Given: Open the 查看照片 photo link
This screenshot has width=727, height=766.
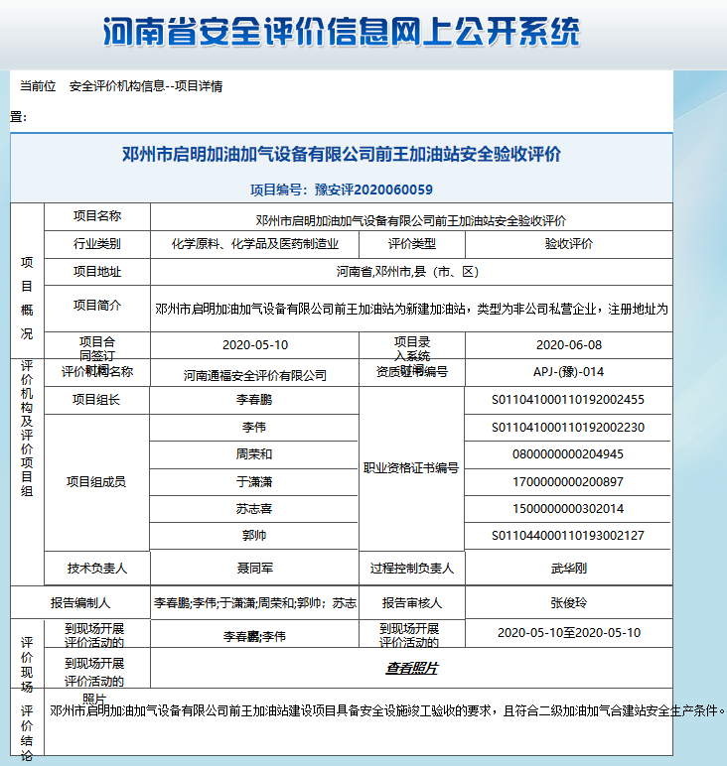Looking at the screenshot, I should (x=411, y=668).
